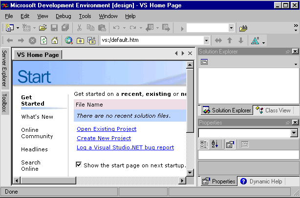Click the Paste clipboard icon
This screenshot has height=198, width=300.
pyautogui.click(x=102, y=28)
